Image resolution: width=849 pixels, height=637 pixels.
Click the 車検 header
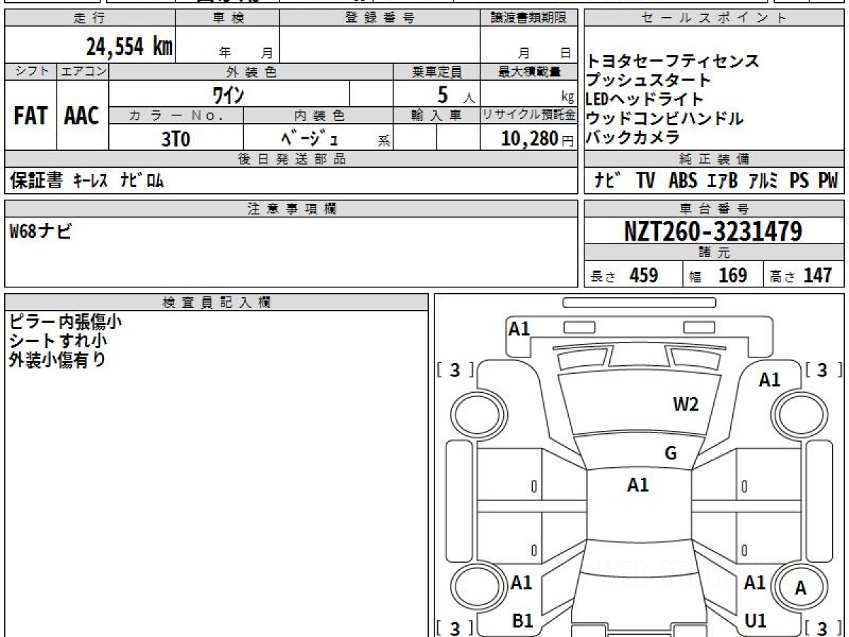(x=228, y=18)
